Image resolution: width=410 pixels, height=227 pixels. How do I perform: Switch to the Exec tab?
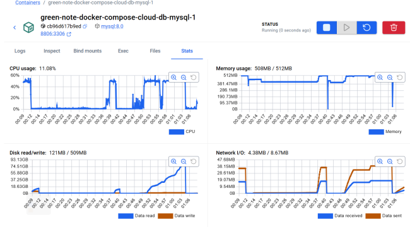pyautogui.click(x=123, y=51)
